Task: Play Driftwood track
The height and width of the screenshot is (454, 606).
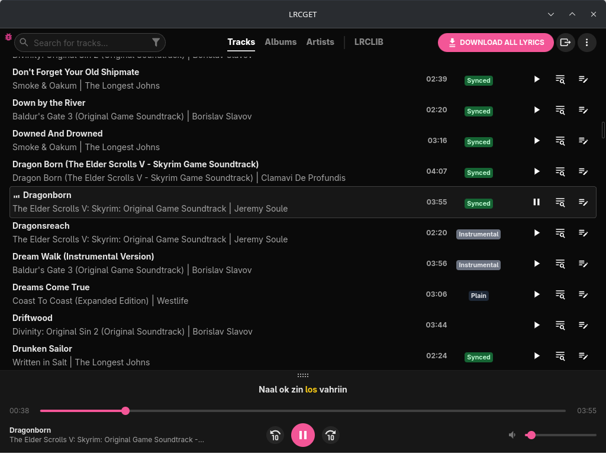Action: pyautogui.click(x=536, y=325)
